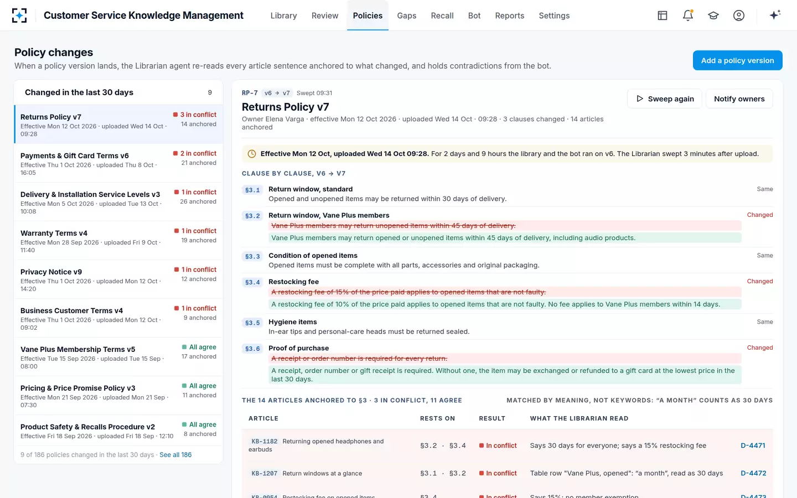
Task: Click the play icon in Sweep again
Action: 640,98
